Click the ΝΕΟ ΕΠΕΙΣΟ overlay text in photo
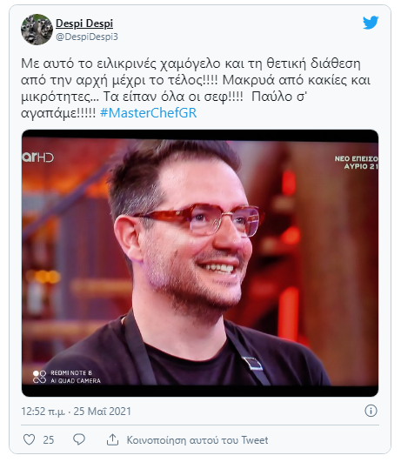 (357, 159)
